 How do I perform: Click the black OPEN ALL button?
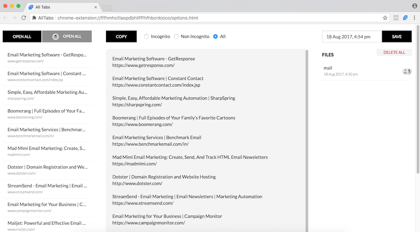(x=22, y=36)
